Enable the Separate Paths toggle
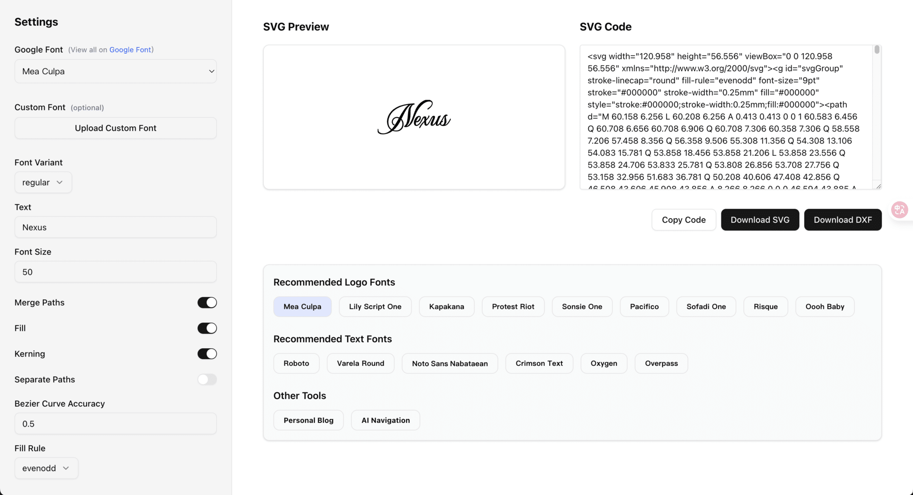 click(207, 380)
